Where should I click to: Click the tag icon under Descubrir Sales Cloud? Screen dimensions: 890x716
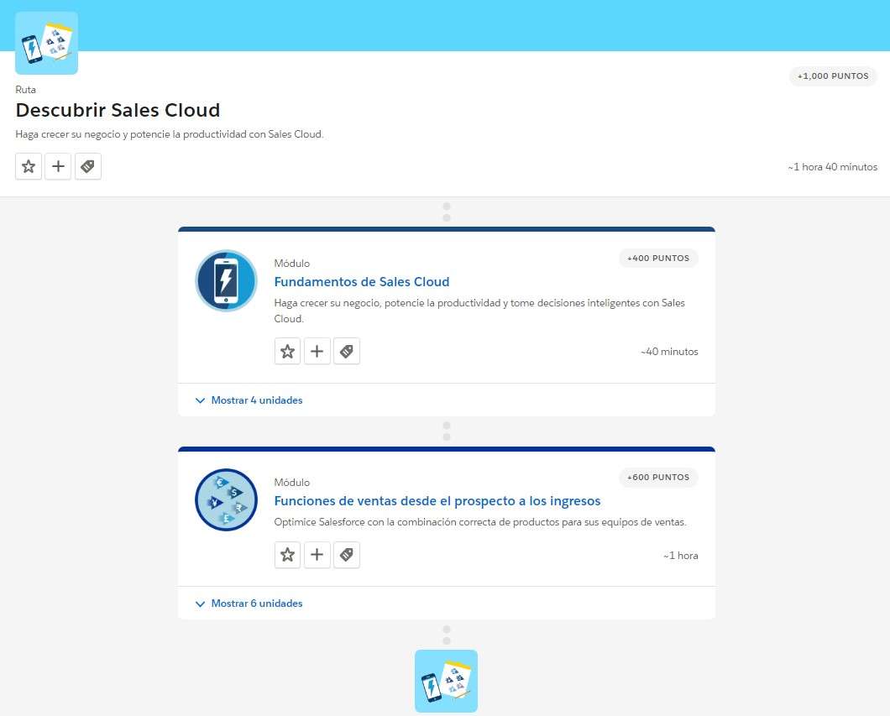pos(88,166)
